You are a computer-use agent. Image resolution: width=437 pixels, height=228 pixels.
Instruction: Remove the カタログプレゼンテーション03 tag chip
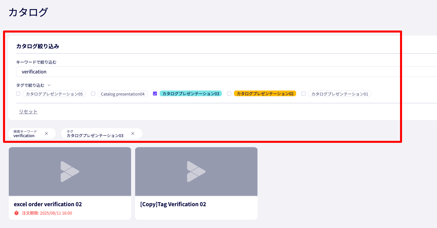pos(133,133)
